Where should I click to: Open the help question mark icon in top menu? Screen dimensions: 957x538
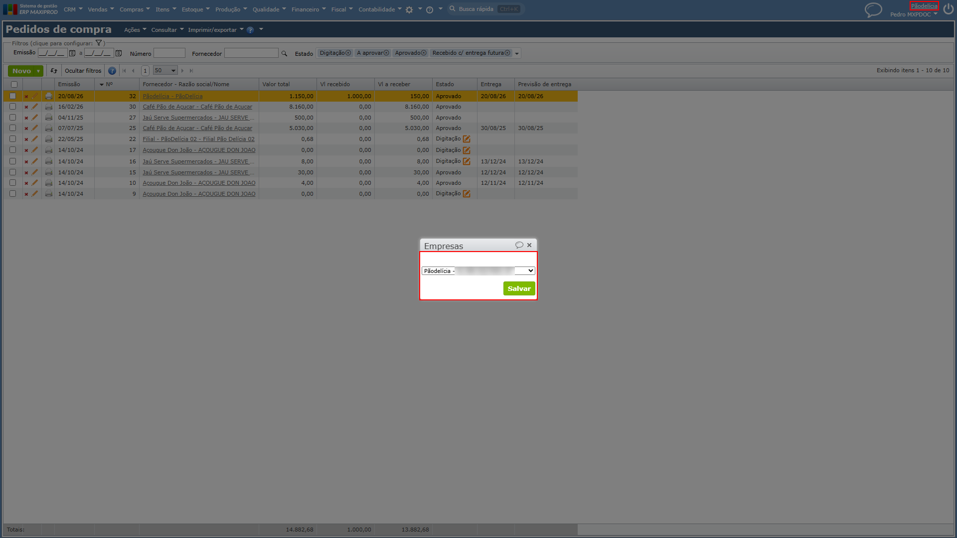pos(430,9)
